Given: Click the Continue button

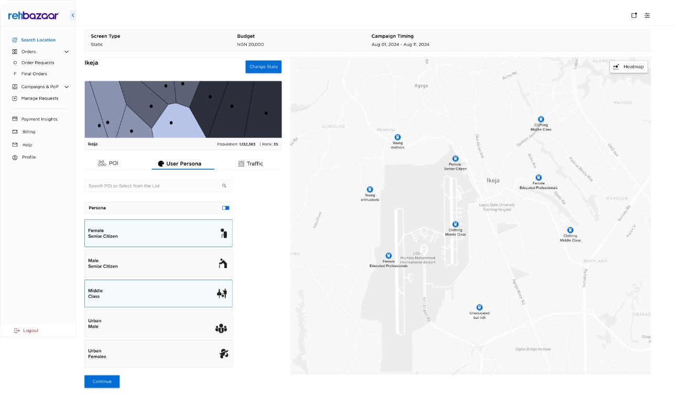Looking at the screenshot, I should tap(102, 381).
